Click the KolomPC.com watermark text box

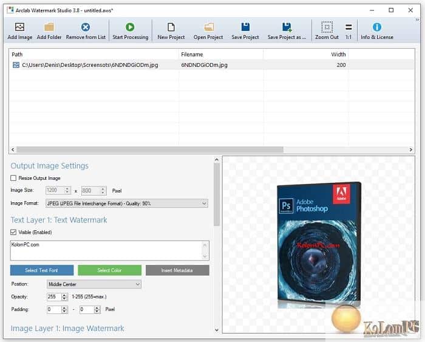click(x=109, y=250)
